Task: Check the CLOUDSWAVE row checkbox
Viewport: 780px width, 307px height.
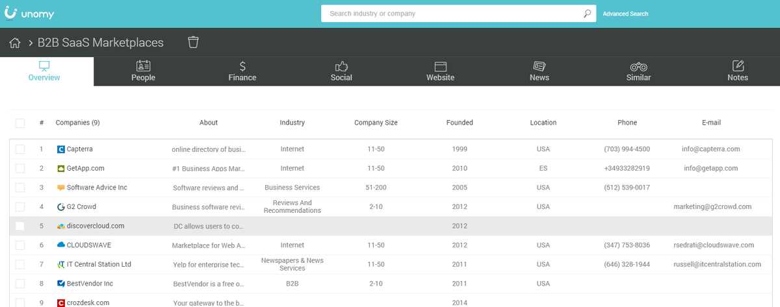Action: 20,245
